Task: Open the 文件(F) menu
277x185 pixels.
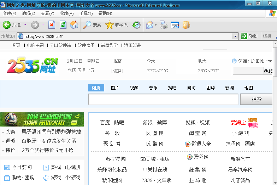Action: pyautogui.click(x=9, y=13)
